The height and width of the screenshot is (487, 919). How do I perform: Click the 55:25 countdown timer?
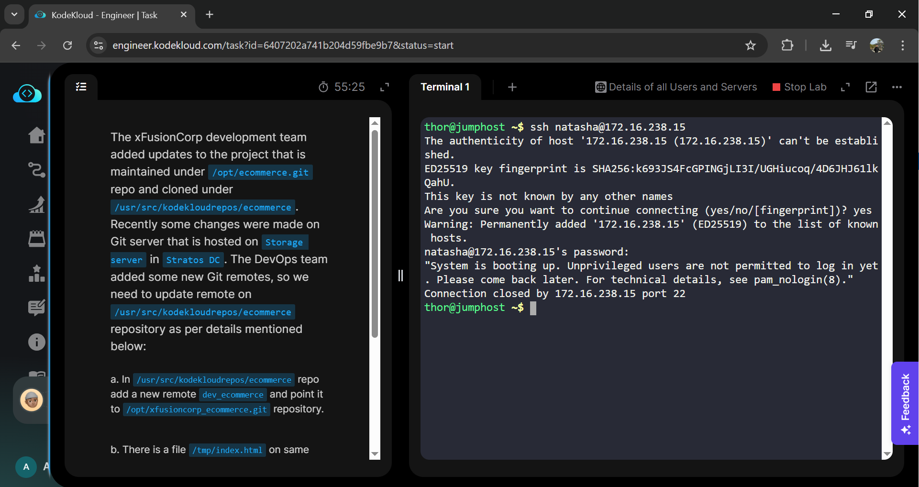(x=342, y=87)
